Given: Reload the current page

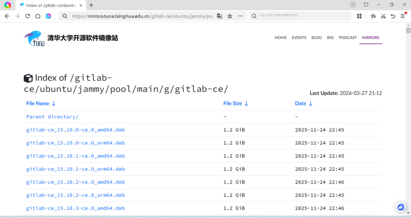Looking at the screenshot, I should pos(27,16).
